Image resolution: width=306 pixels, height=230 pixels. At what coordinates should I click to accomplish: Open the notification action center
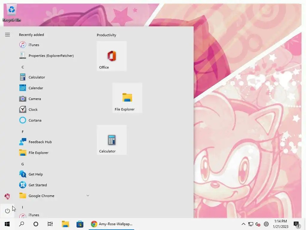click(297, 224)
